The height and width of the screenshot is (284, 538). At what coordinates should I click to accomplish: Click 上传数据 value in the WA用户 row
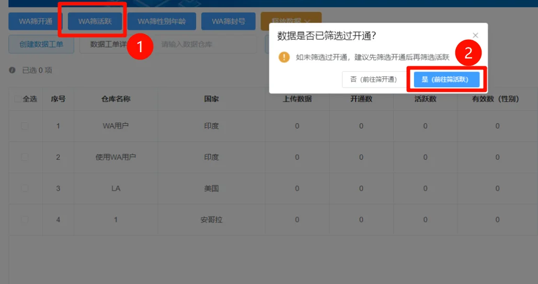click(x=297, y=126)
